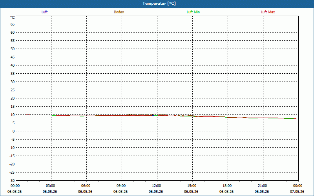
Task: Click the Luft legend label
Action: (44, 12)
